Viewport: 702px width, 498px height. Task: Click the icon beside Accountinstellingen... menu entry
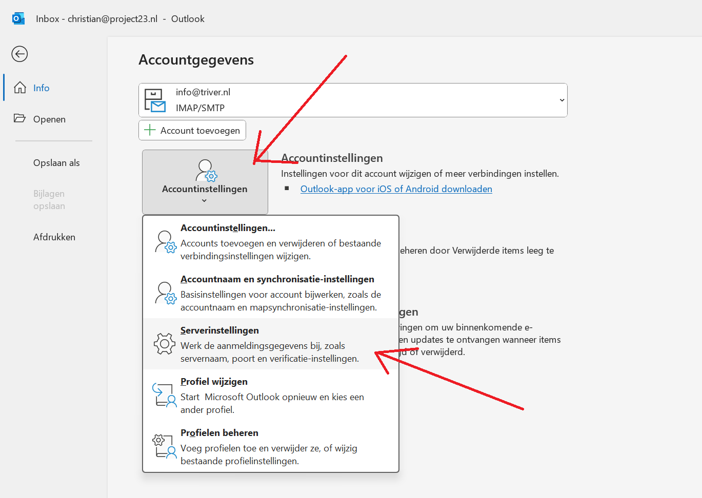tap(166, 242)
